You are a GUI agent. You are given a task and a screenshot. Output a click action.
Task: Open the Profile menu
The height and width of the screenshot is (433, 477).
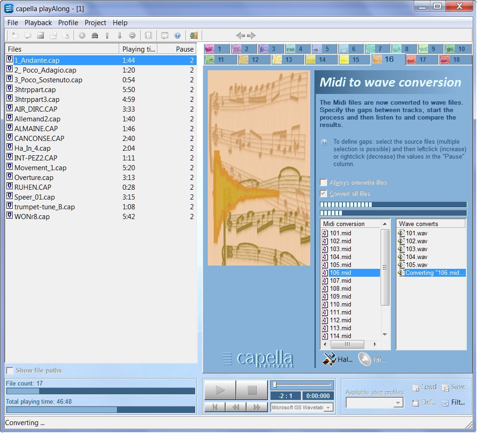[68, 23]
